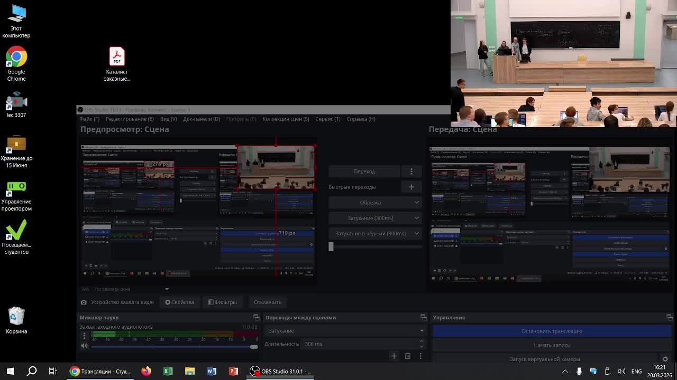
Task: Open the Корзина recycle bin
Action: click(x=16, y=320)
